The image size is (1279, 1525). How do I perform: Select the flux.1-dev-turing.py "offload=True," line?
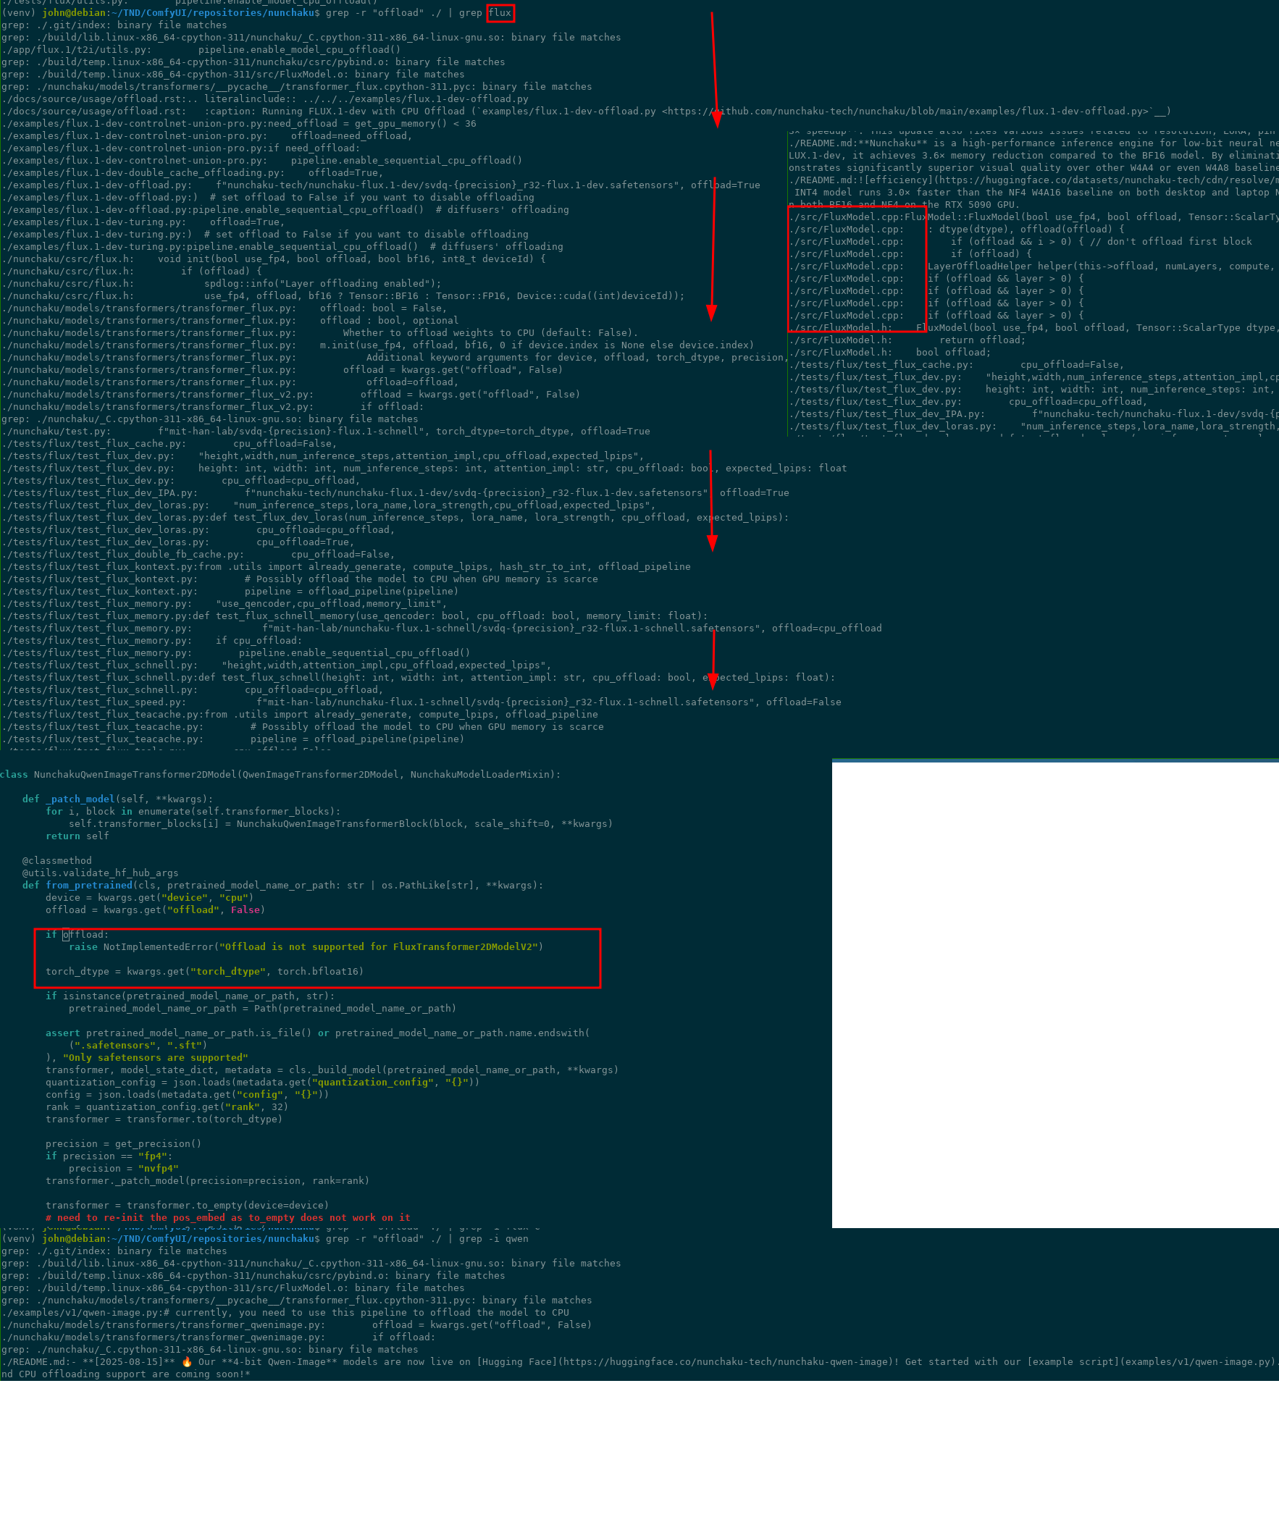143,223
